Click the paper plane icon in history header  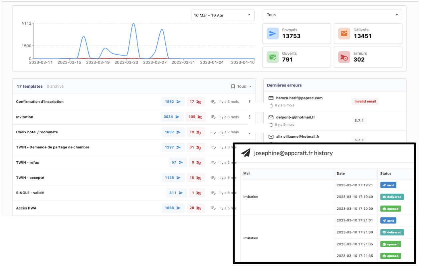246,153
